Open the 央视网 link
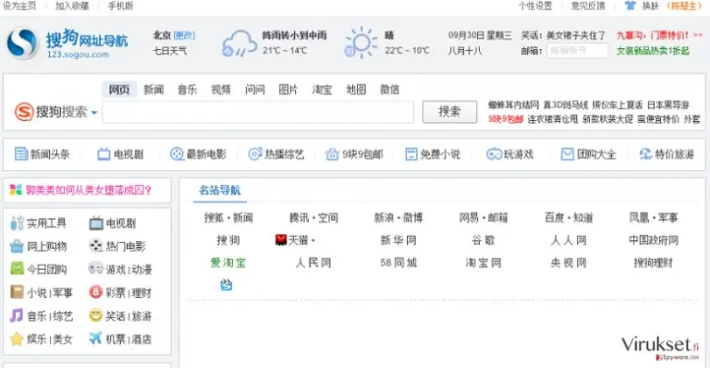Viewport: 710px width, 368px height. coord(569,263)
